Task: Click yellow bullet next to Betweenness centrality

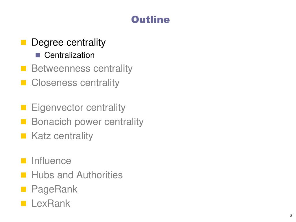Action: click(x=23, y=69)
